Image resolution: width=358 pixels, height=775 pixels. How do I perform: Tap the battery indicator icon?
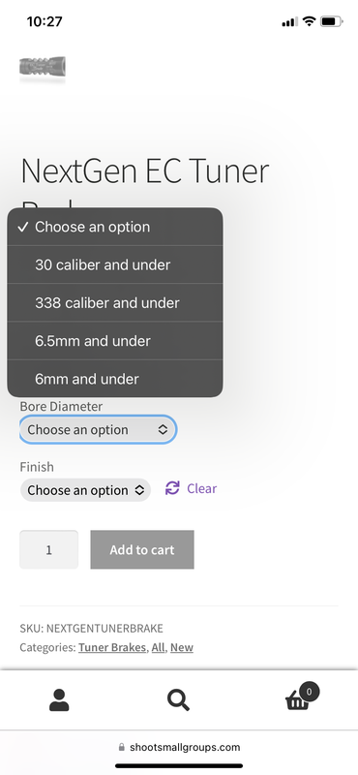point(331,21)
